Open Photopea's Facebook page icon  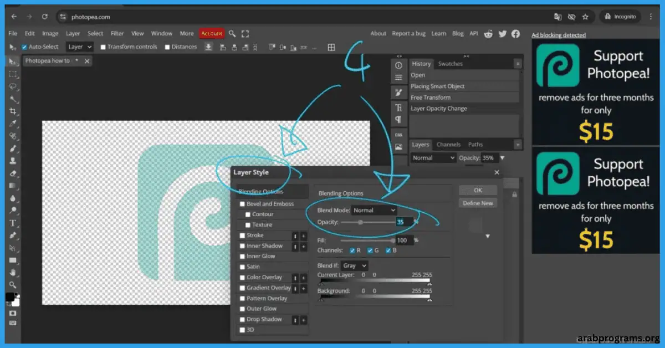tap(515, 34)
